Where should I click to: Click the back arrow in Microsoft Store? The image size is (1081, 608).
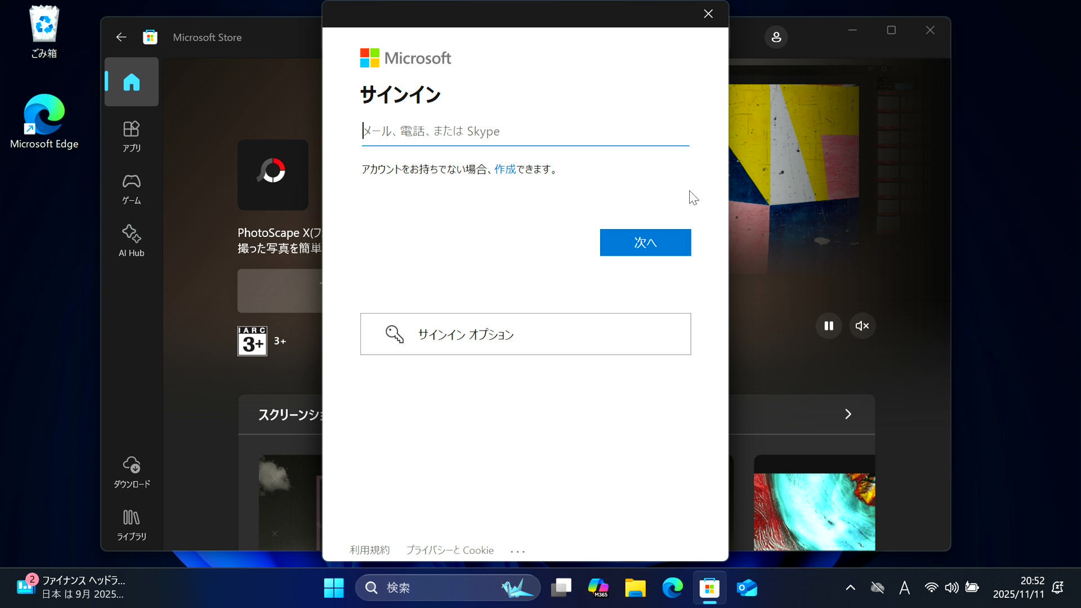tap(121, 37)
